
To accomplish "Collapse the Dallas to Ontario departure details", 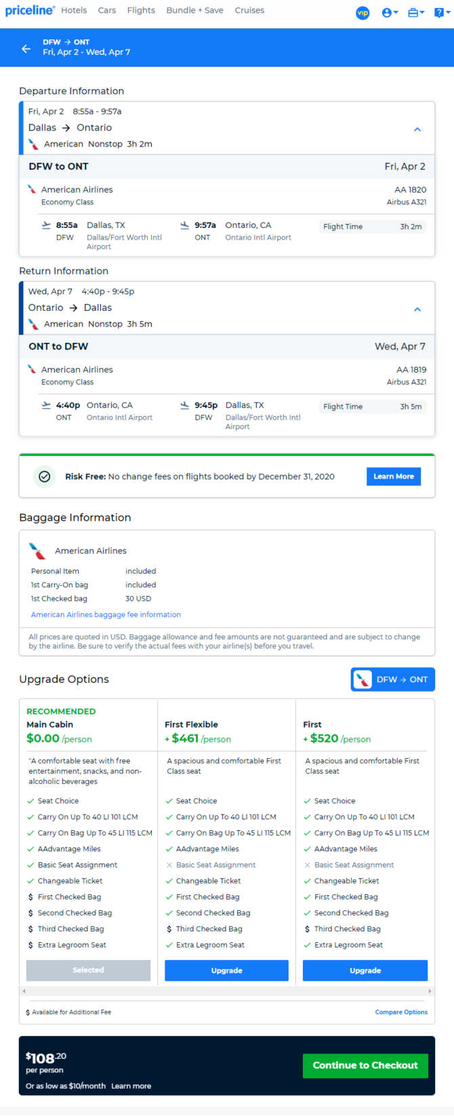I will (417, 129).
